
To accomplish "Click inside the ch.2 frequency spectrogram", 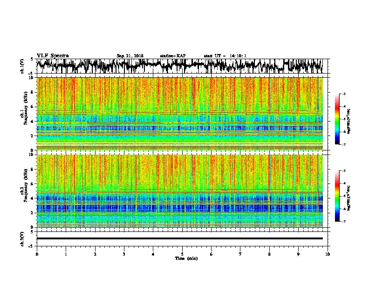I will (x=180, y=191).
